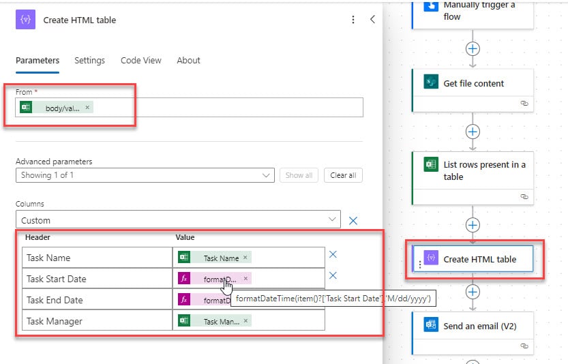Click the plus button below Get file content
568x364 pixels.
point(473,132)
